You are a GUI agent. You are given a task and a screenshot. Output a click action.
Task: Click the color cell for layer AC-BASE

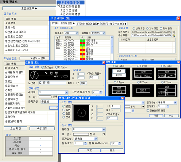tap(82, 43)
